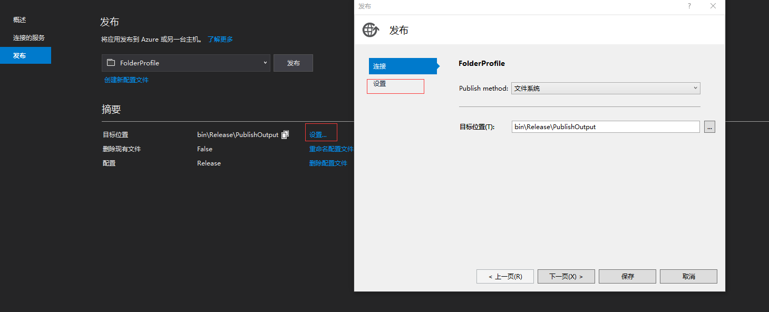Screen dimensions: 769x312
Task: Click the 发布 button next to FolderProfile
Action: (x=293, y=63)
